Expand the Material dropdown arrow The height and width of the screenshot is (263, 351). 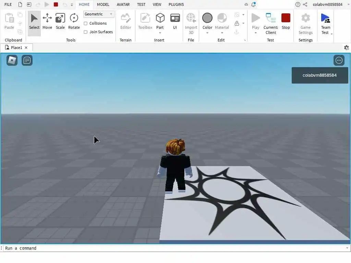click(x=222, y=33)
